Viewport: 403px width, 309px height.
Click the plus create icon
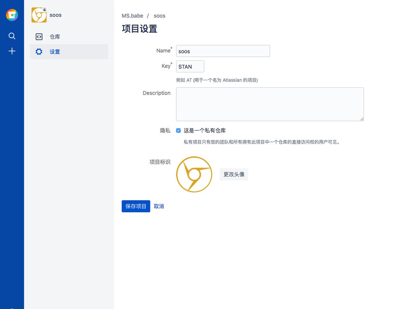pos(12,51)
